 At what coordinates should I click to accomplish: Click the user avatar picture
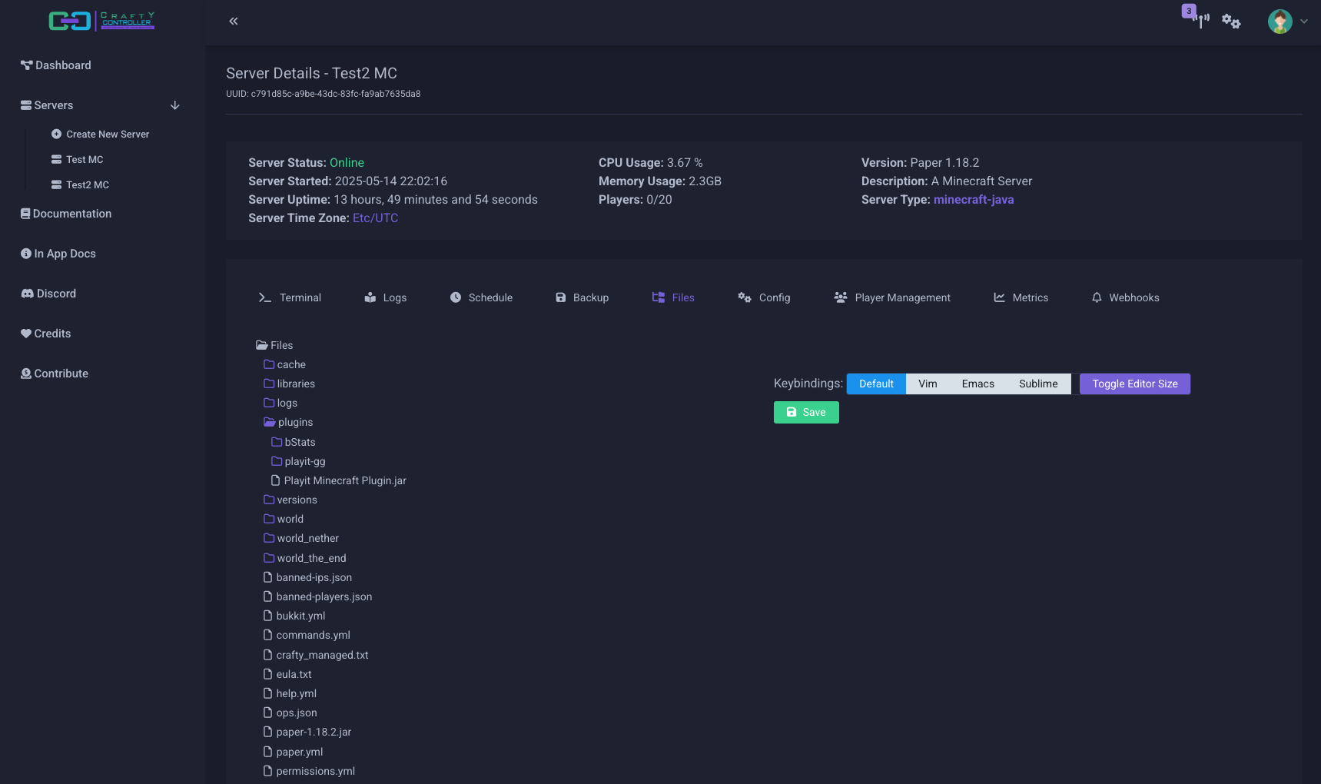(x=1280, y=22)
